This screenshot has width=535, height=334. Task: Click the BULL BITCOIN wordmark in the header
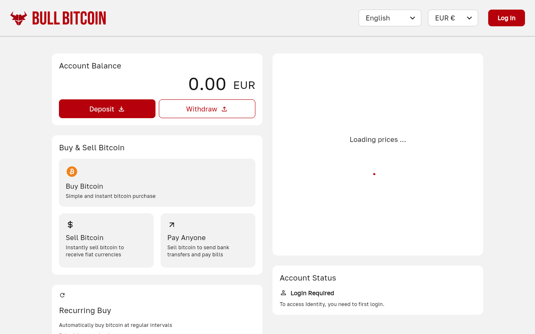coord(70,18)
